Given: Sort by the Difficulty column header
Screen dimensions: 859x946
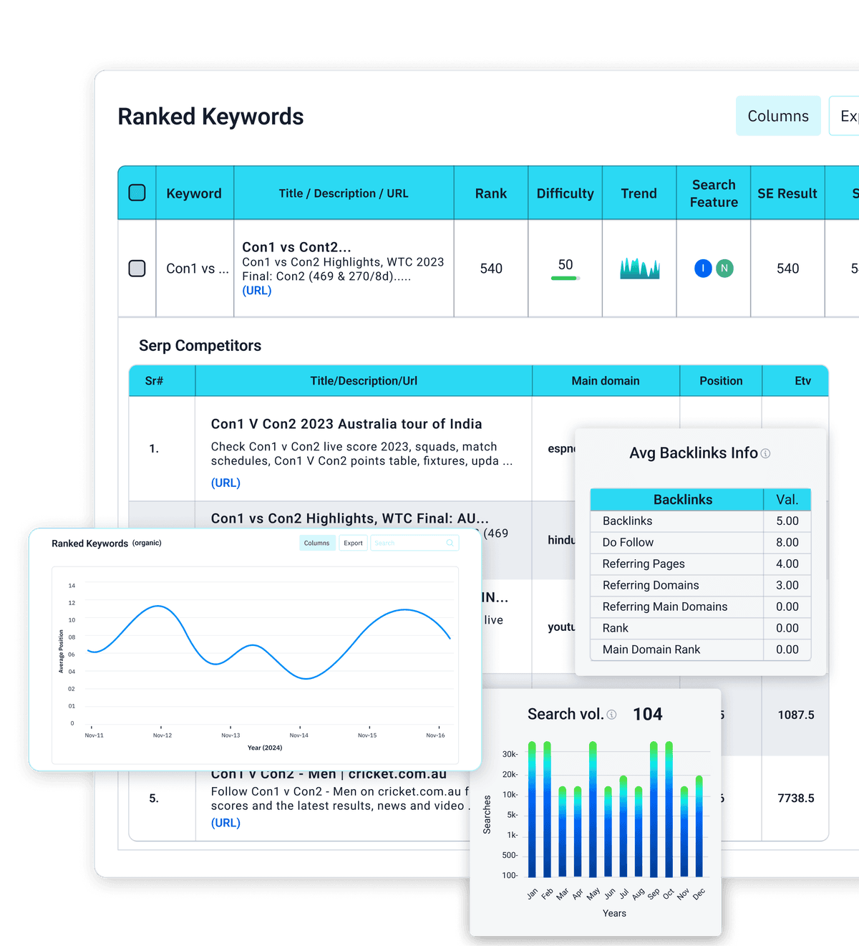Looking at the screenshot, I should coord(565,193).
